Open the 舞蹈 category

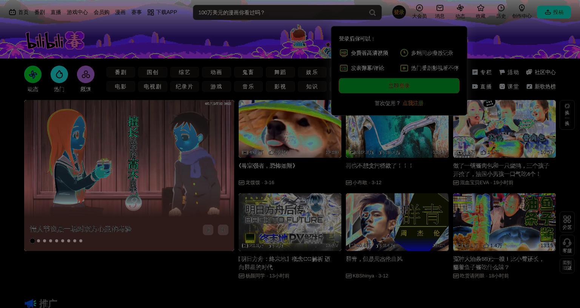click(x=280, y=72)
